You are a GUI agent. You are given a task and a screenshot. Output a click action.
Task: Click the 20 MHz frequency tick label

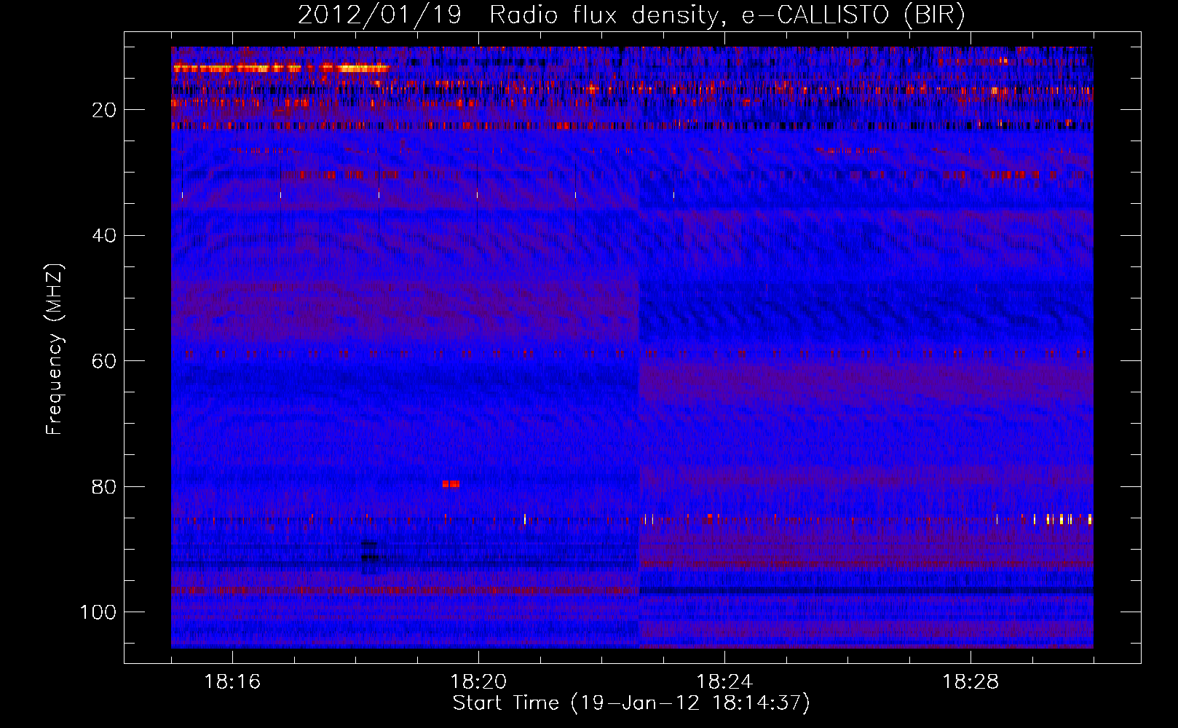pos(104,110)
